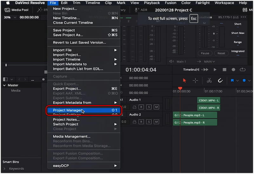
Task: Open the Media Pool panel
Action: pos(16,10)
